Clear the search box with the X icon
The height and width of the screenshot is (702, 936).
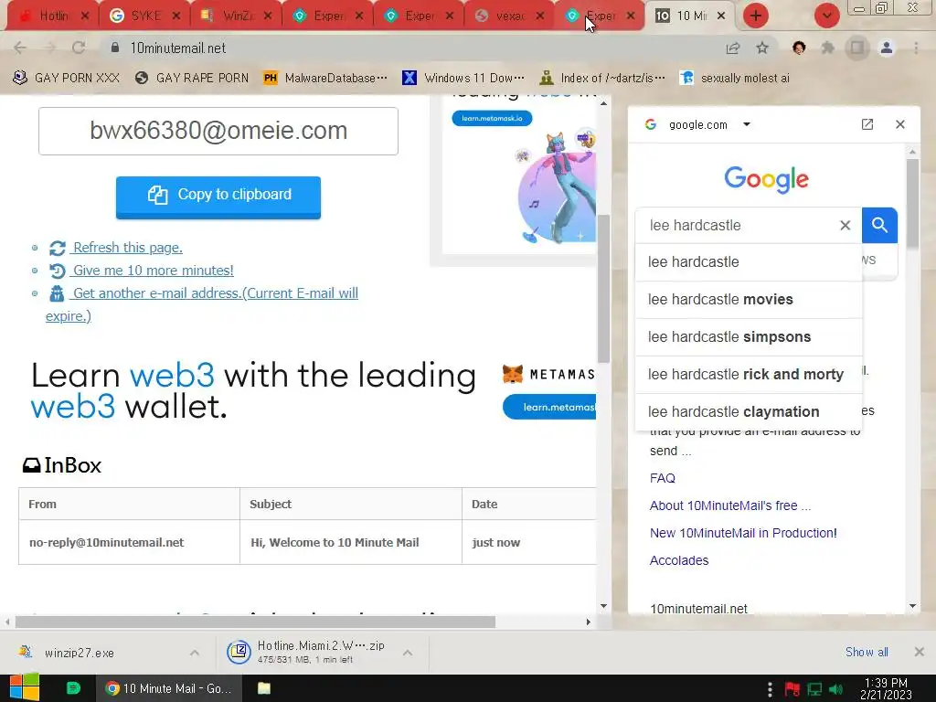pyautogui.click(x=846, y=225)
